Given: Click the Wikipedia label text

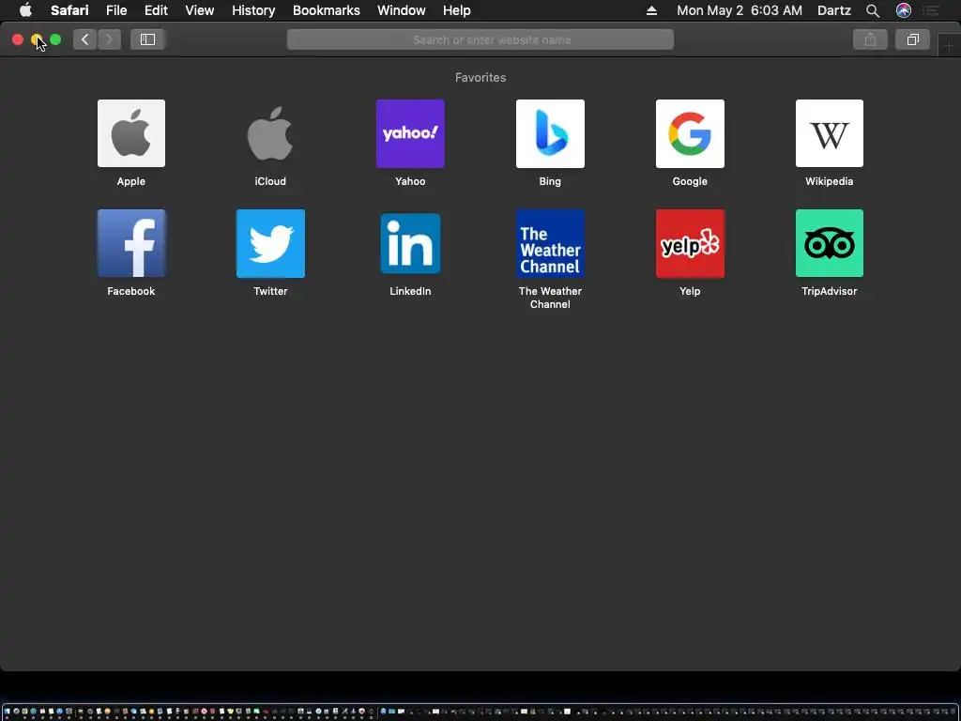Looking at the screenshot, I should click(x=830, y=181).
